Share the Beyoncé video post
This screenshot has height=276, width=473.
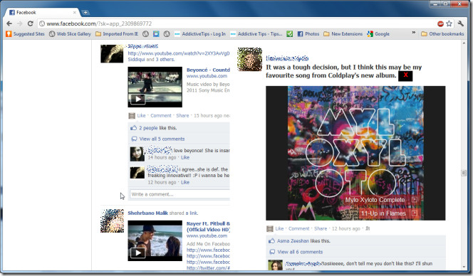[182, 115]
